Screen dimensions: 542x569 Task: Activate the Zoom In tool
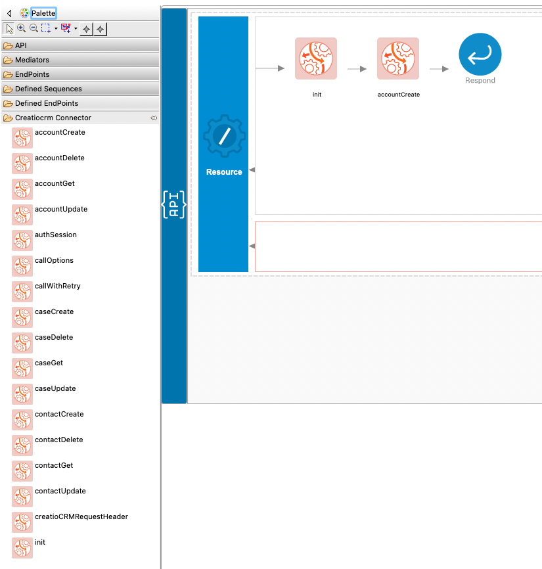tap(20, 28)
